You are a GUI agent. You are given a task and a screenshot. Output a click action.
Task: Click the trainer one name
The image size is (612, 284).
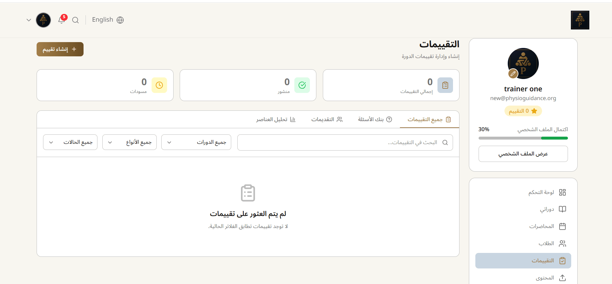click(523, 89)
